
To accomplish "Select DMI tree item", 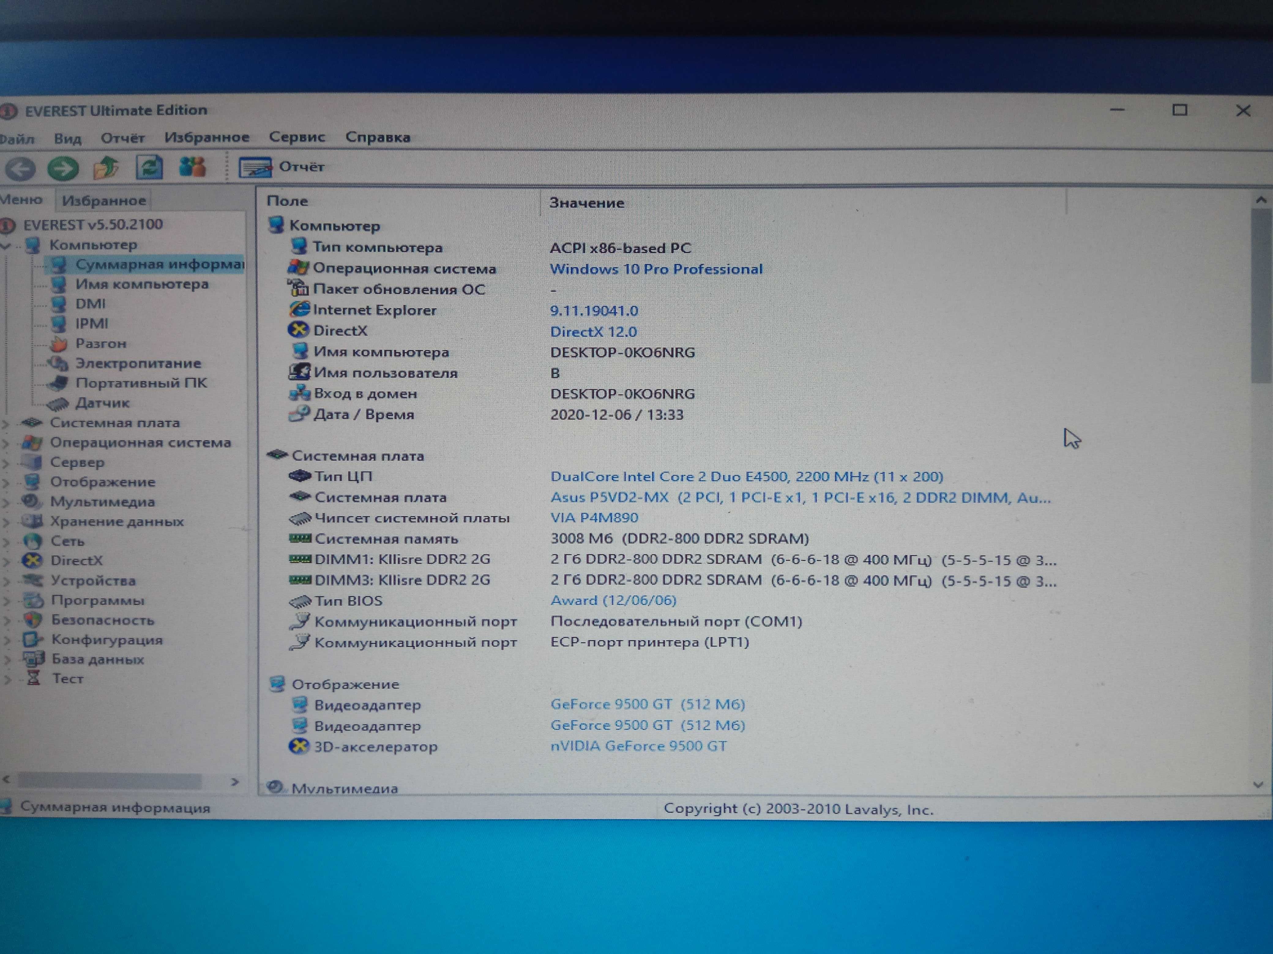I will [x=90, y=304].
